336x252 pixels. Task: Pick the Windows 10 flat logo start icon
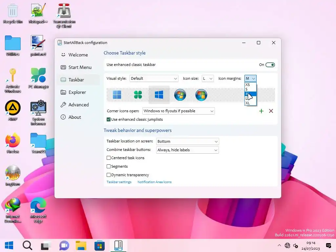click(159, 95)
